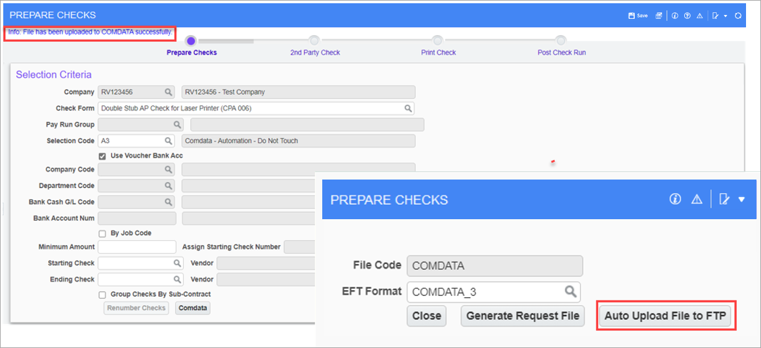Click the Post Check Run progress circle

pyautogui.click(x=561, y=41)
